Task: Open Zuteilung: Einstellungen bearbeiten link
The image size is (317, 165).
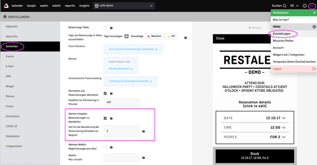Action: tap(130, 81)
